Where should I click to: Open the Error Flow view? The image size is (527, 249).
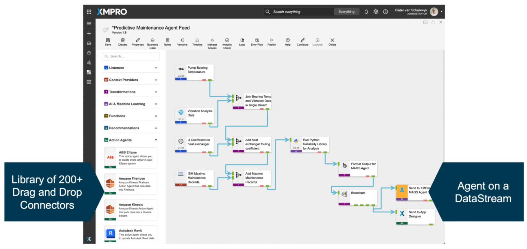[257, 41]
